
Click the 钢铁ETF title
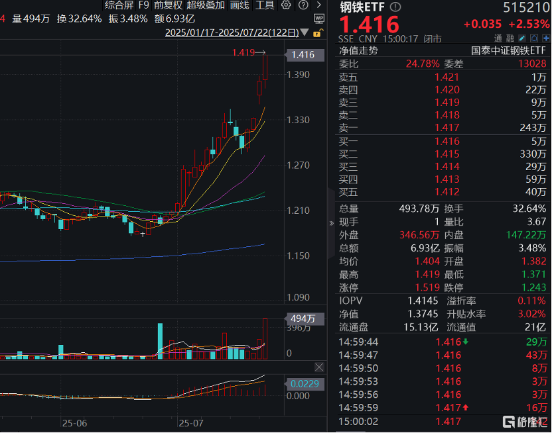coord(362,7)
